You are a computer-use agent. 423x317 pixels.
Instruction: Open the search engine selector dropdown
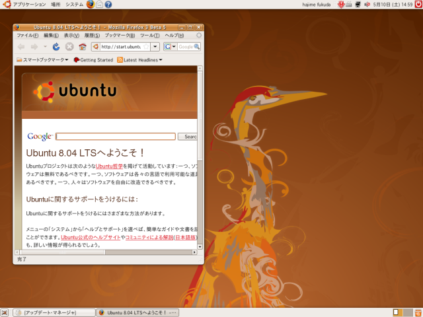[x=171, y=47]
